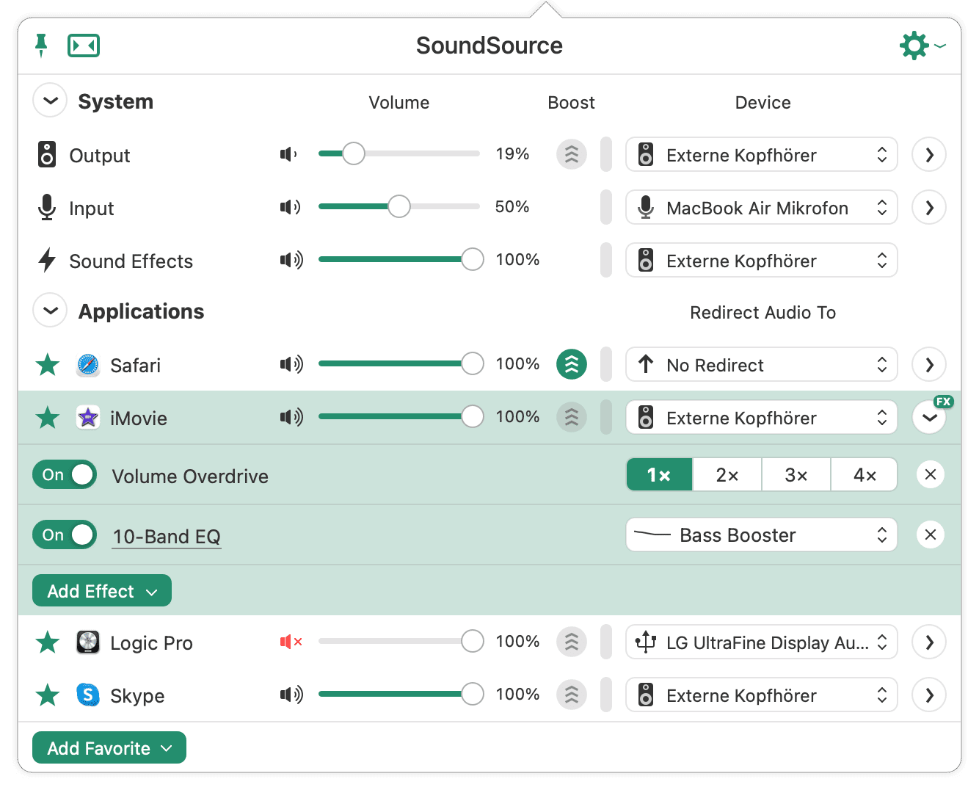979x790 pixels.
Task: Open the gear settings menu
Action: point(922,46)
